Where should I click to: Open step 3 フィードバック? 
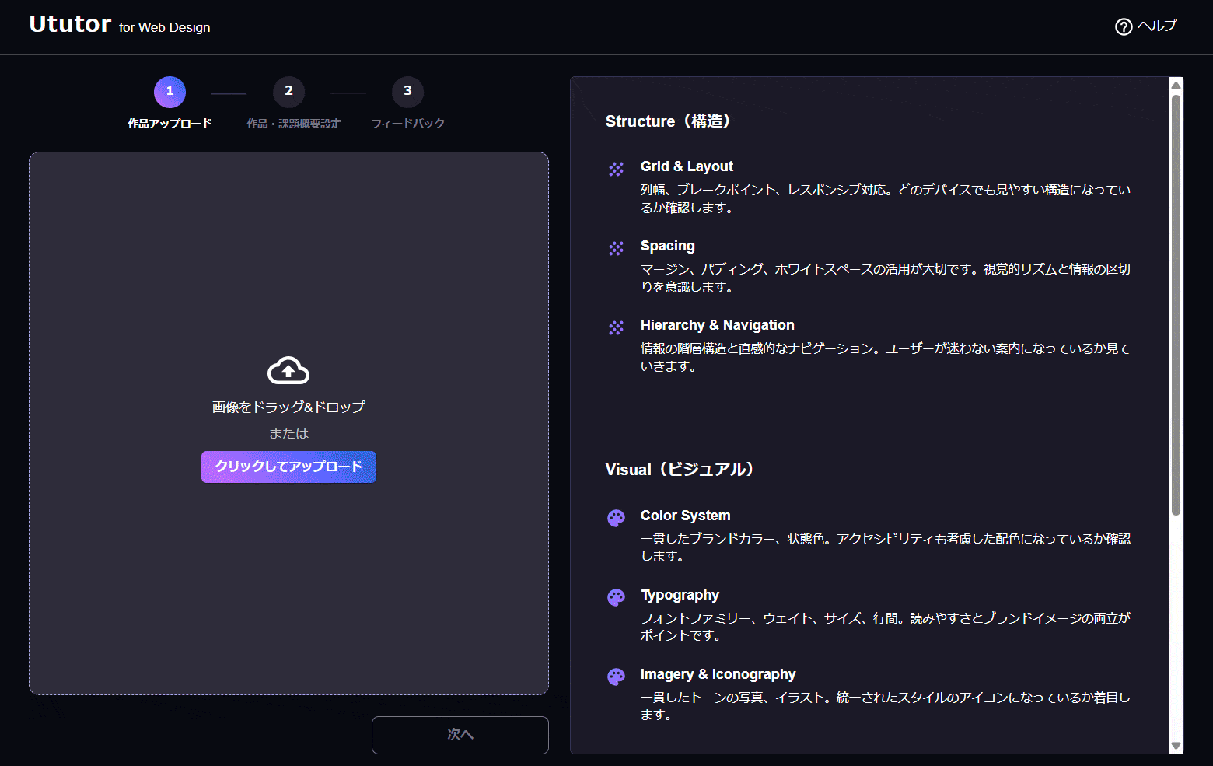(407, 91)
